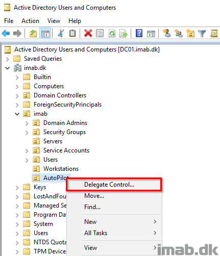Screen dimensions: 220x256
Task: Expand the Security Groups OU
Action: 27,133
